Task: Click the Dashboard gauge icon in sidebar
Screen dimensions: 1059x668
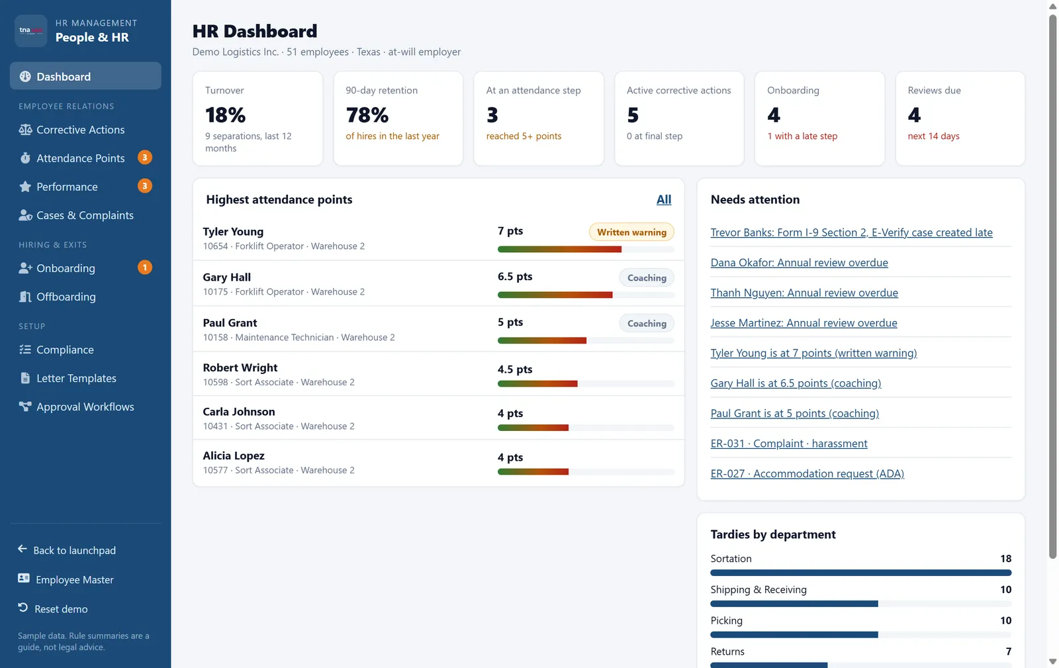Action: pos(25,76)
